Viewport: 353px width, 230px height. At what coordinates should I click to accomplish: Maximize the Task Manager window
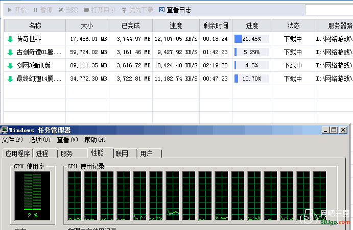click(334, 130)
